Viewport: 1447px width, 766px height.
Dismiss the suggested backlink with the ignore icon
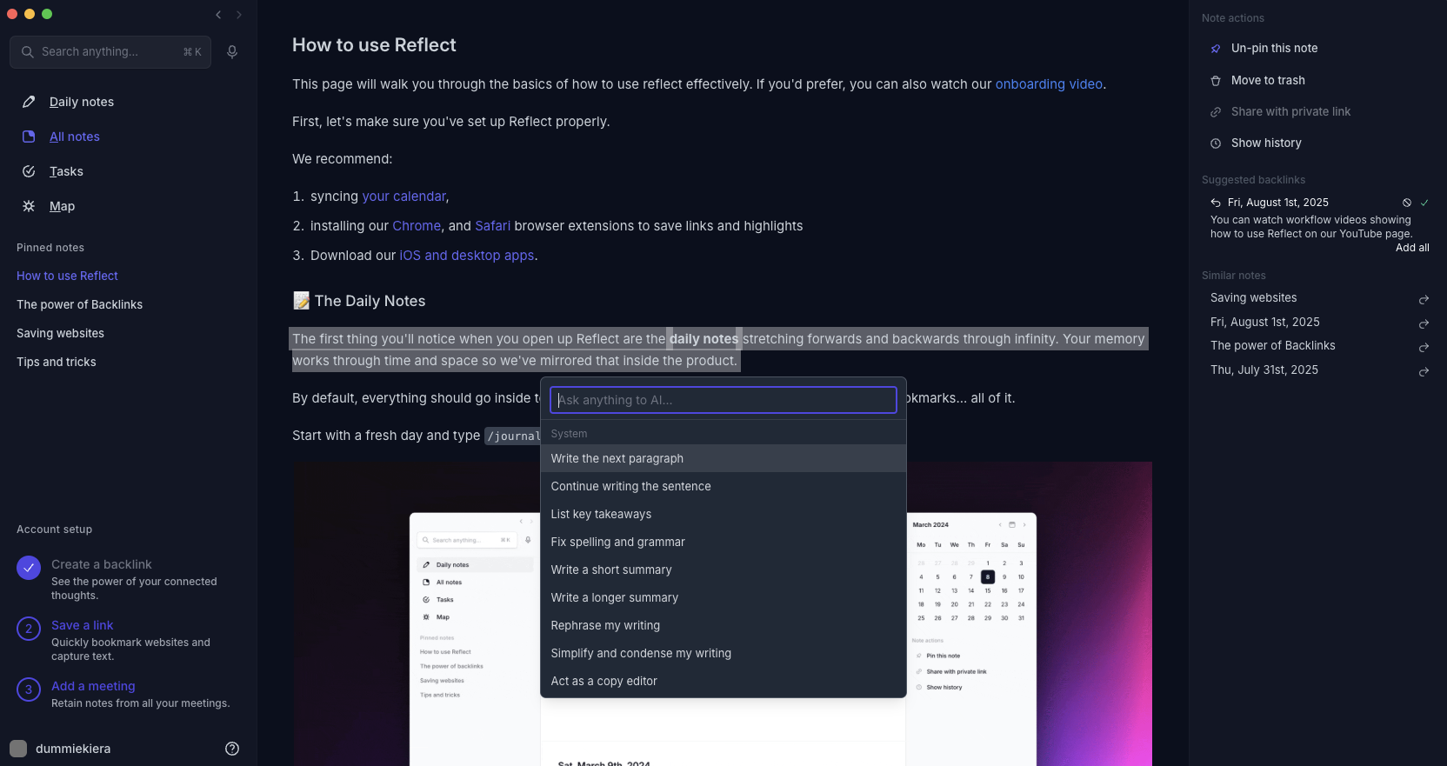1407,203
